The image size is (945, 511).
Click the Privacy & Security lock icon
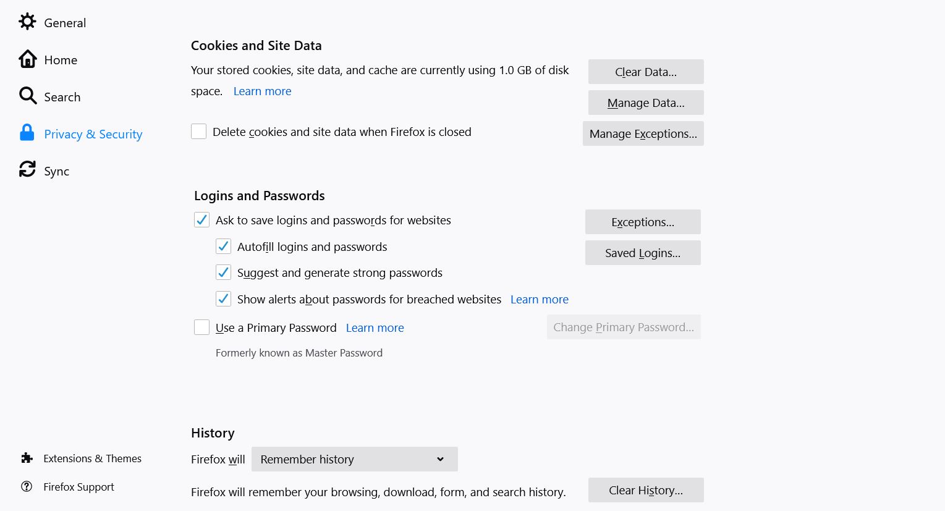(27, 133)
